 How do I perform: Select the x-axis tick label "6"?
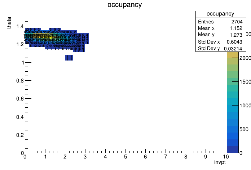point(145,157)
